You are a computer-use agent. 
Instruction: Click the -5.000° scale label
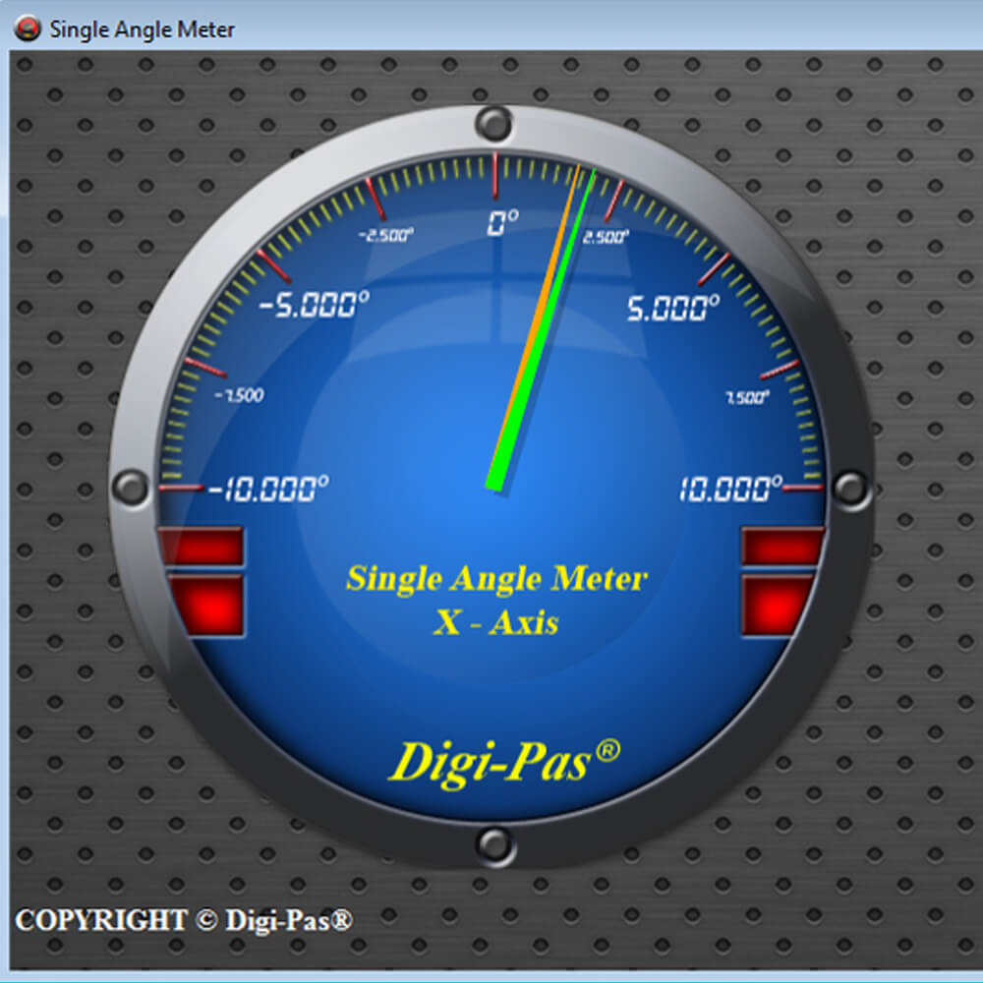pyautogui.click(x=315, y=304)
